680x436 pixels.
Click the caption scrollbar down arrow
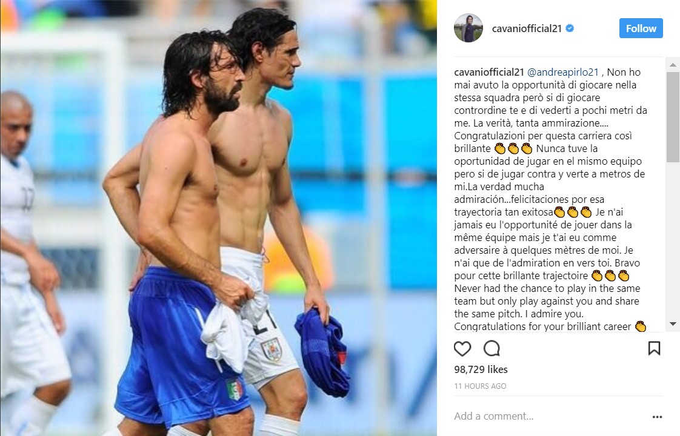click(673, 324)
